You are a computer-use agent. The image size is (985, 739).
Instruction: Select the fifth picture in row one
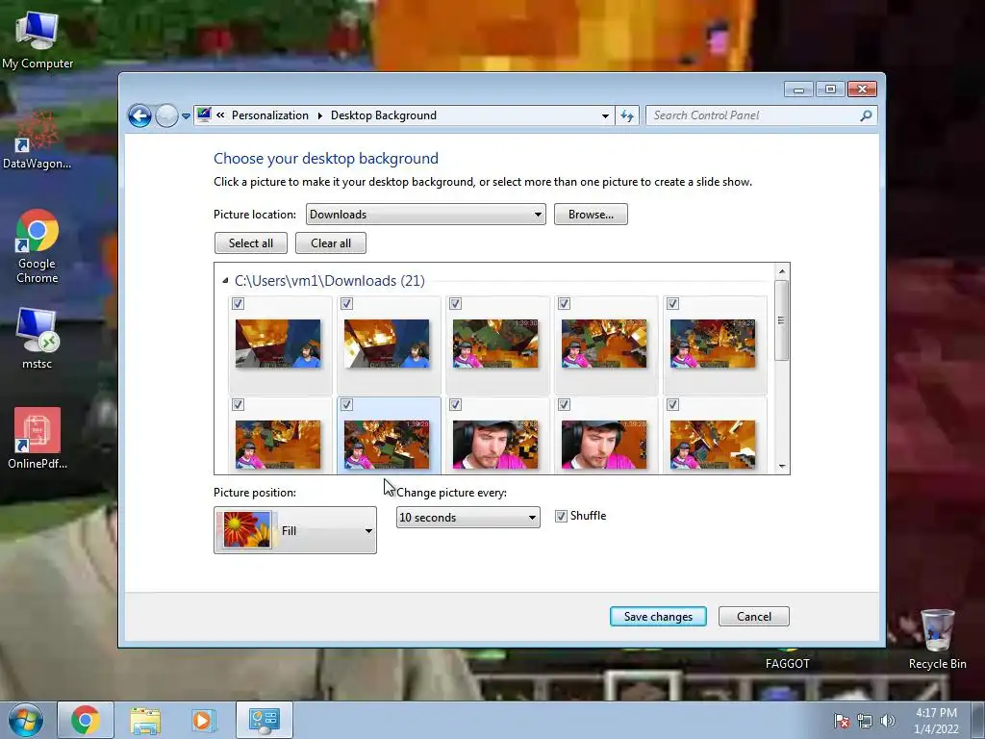click(713, 344)
